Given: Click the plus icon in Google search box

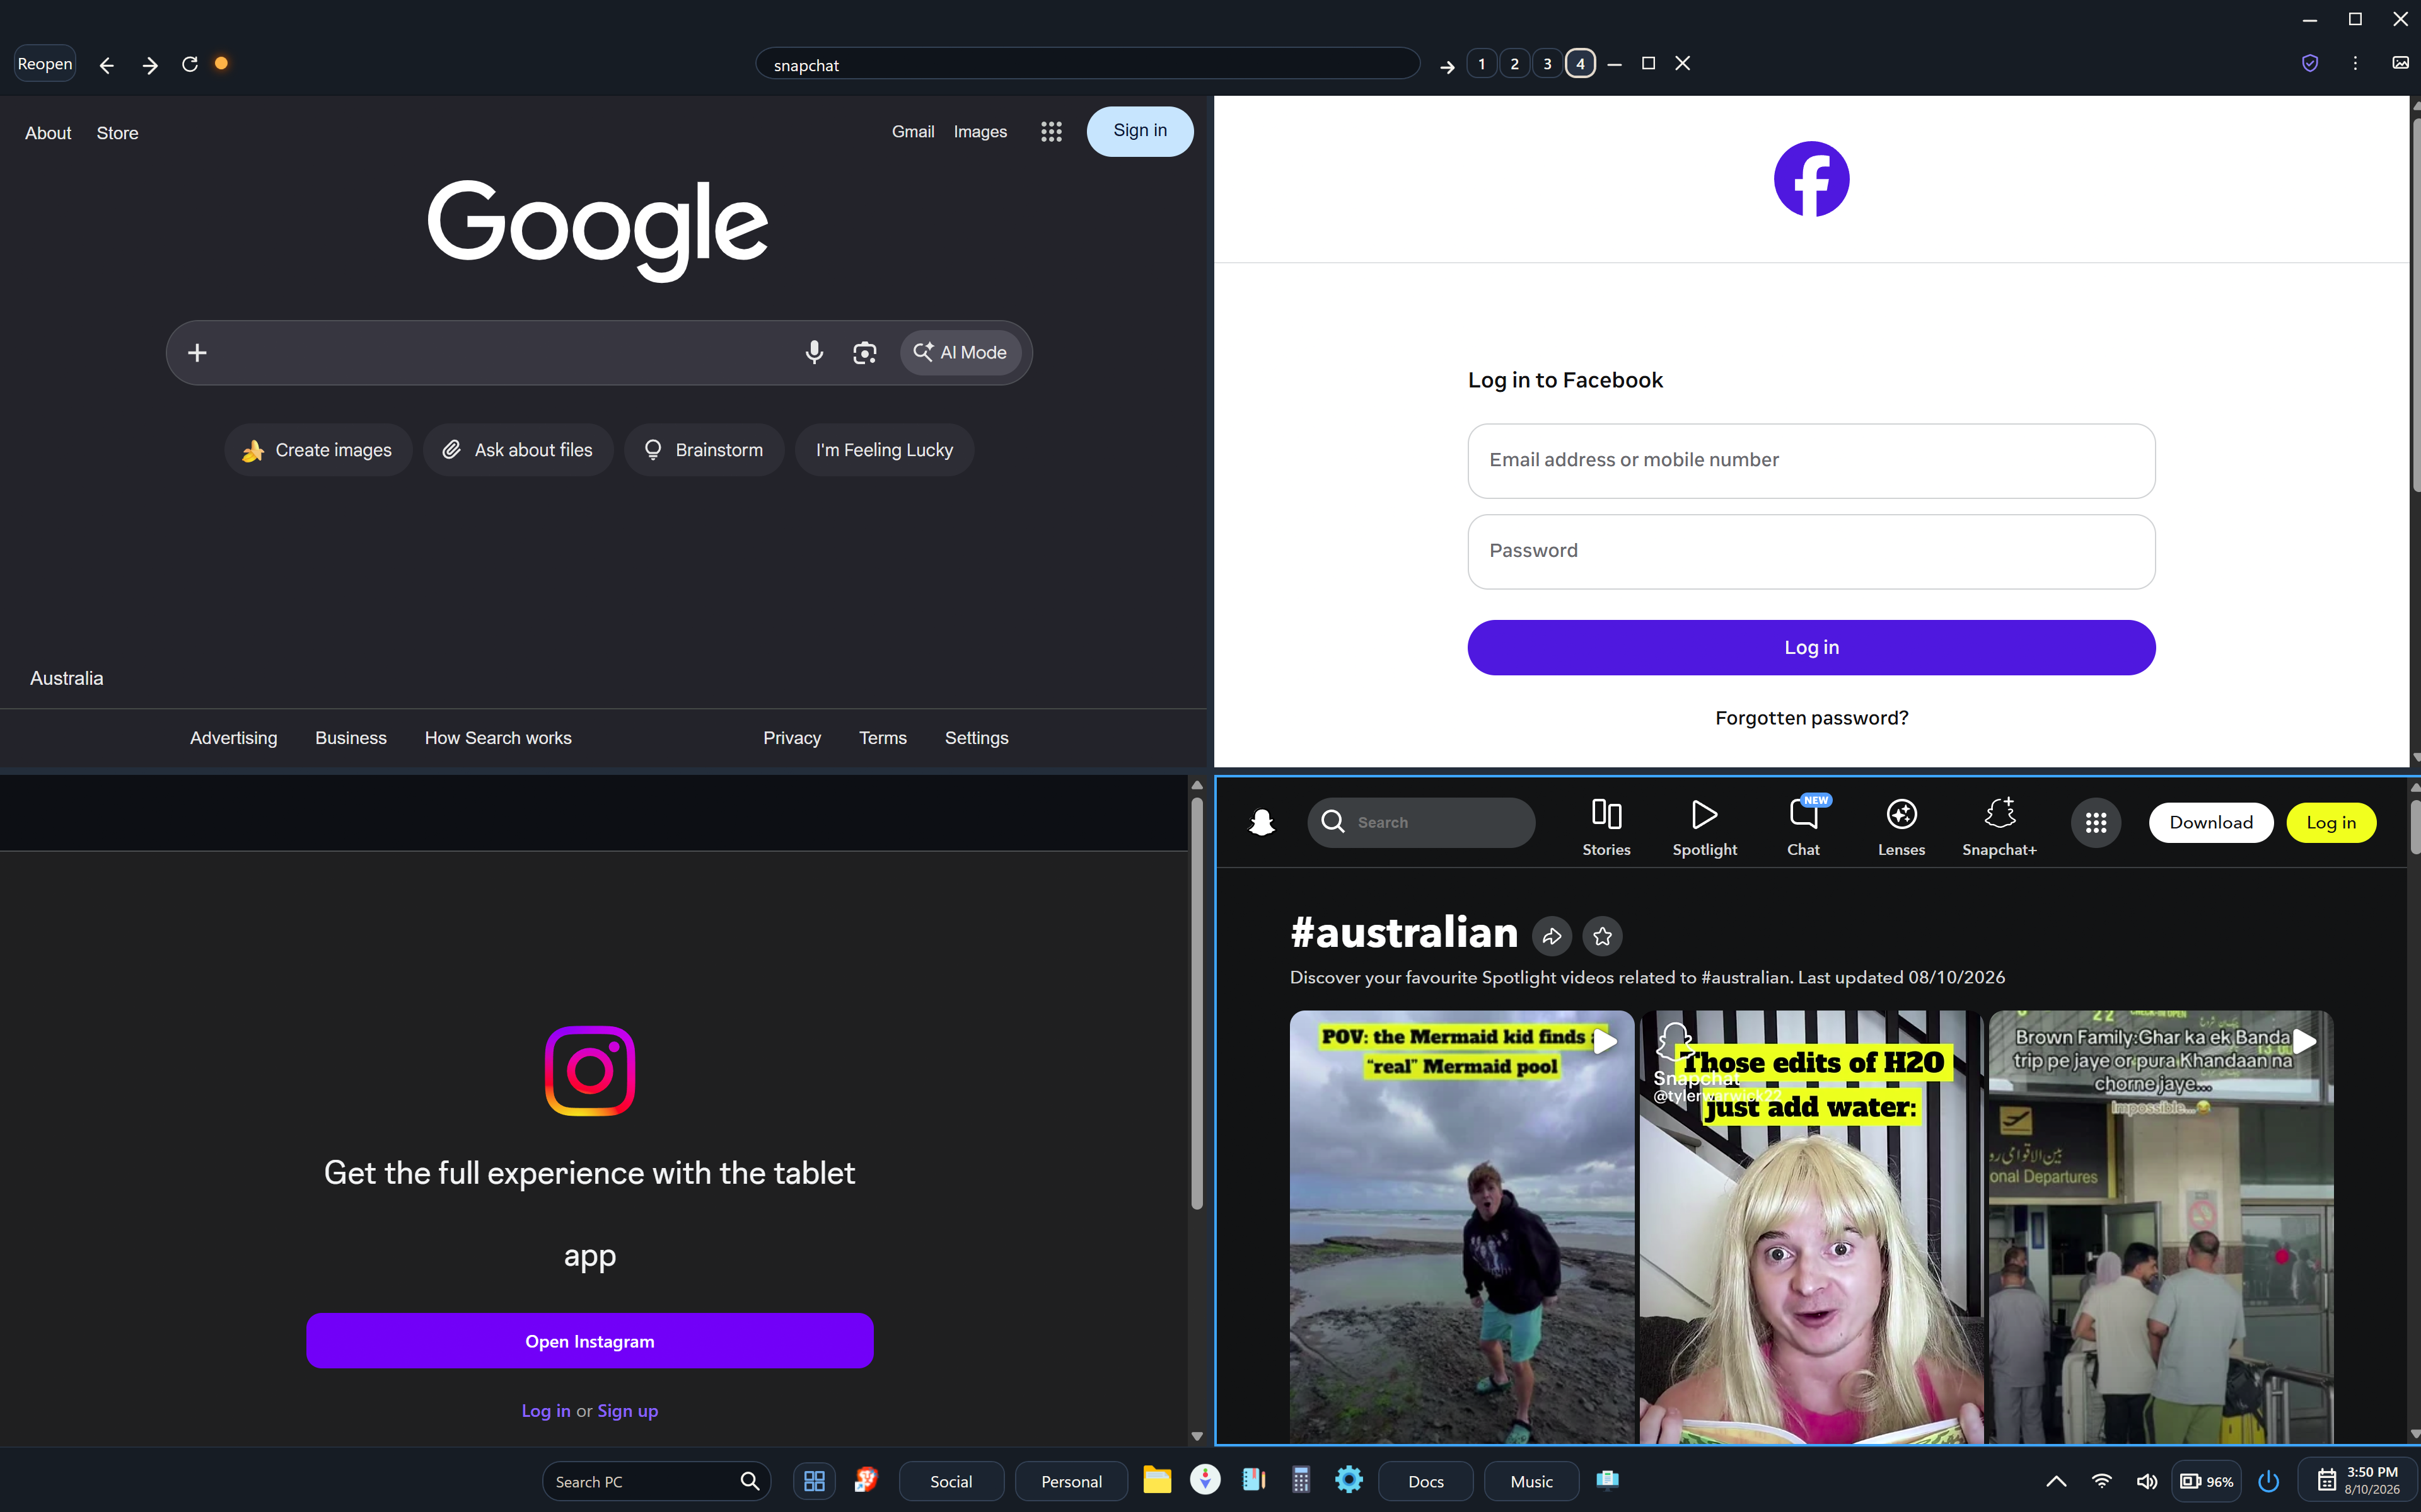Looking at the screenshot, I should pyautogui.click(x=197, y=352).
